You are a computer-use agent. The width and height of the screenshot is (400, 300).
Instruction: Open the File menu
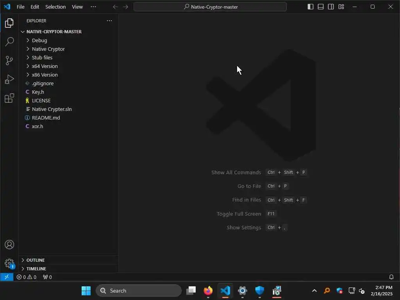click(20, 7)
